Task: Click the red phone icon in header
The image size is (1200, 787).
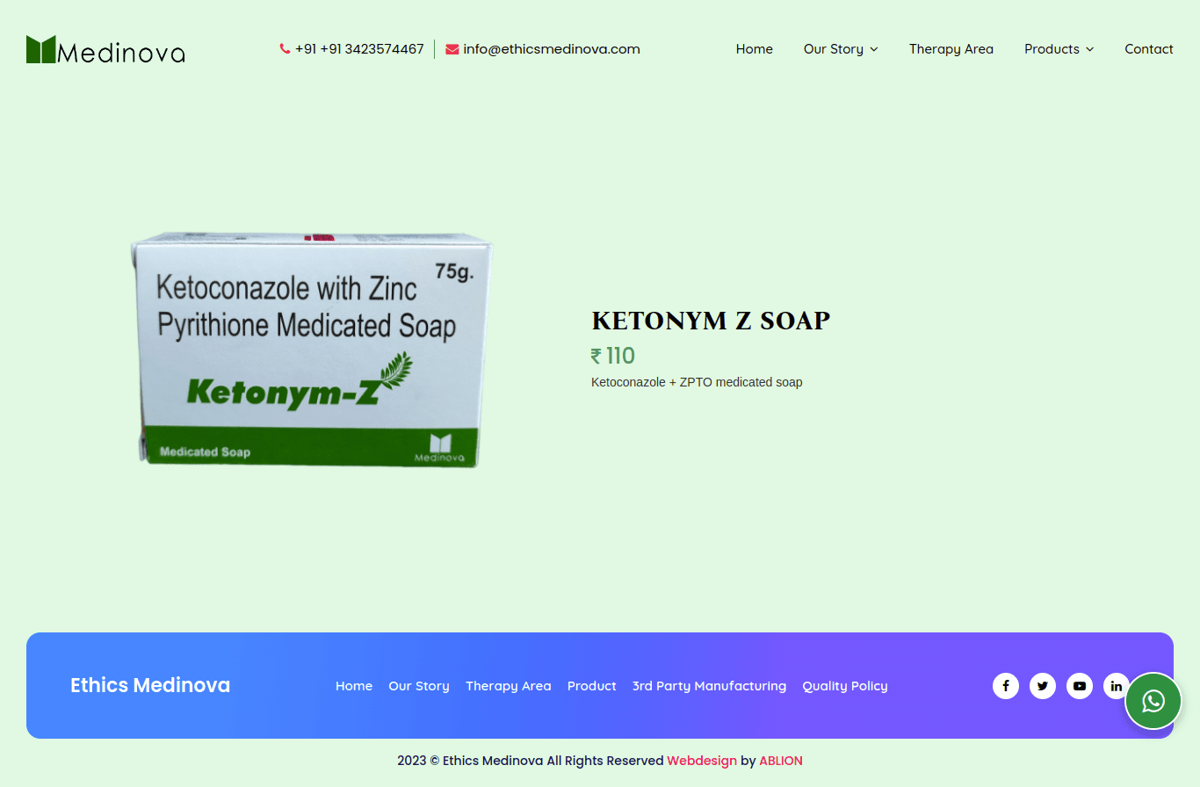Action: pos(285,49)
